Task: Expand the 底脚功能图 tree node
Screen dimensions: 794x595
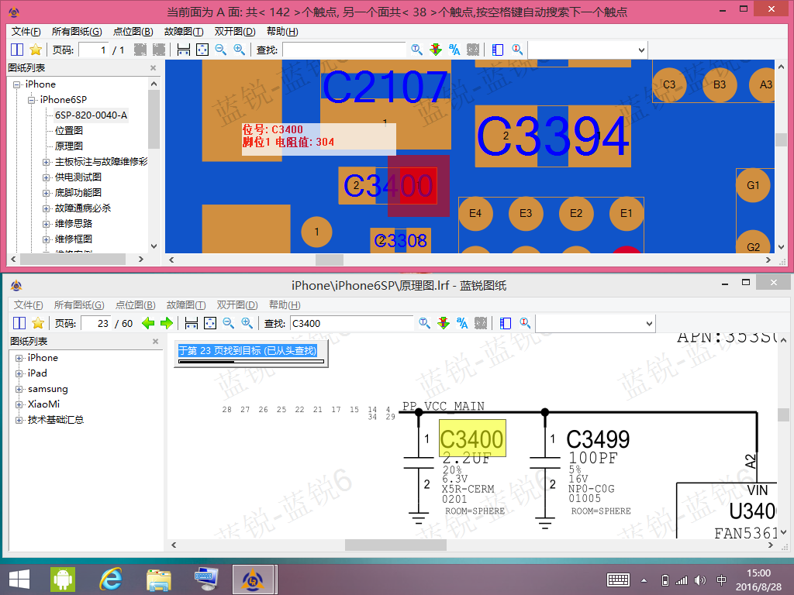Action: (x=46, y=193)
